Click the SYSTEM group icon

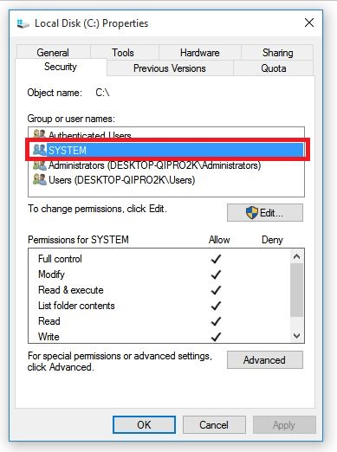(x=40, y=150)
